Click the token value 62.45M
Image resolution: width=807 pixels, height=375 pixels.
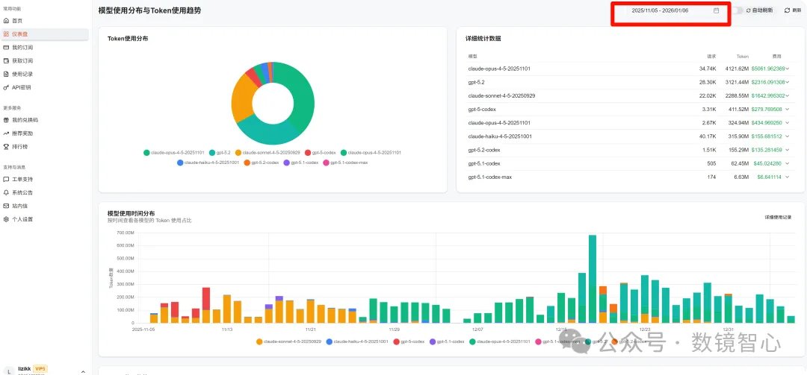point(738,163)
